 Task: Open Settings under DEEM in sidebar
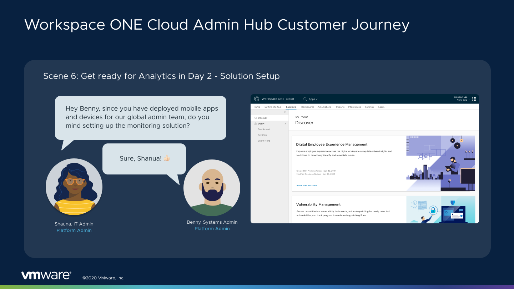pos(262,135)
